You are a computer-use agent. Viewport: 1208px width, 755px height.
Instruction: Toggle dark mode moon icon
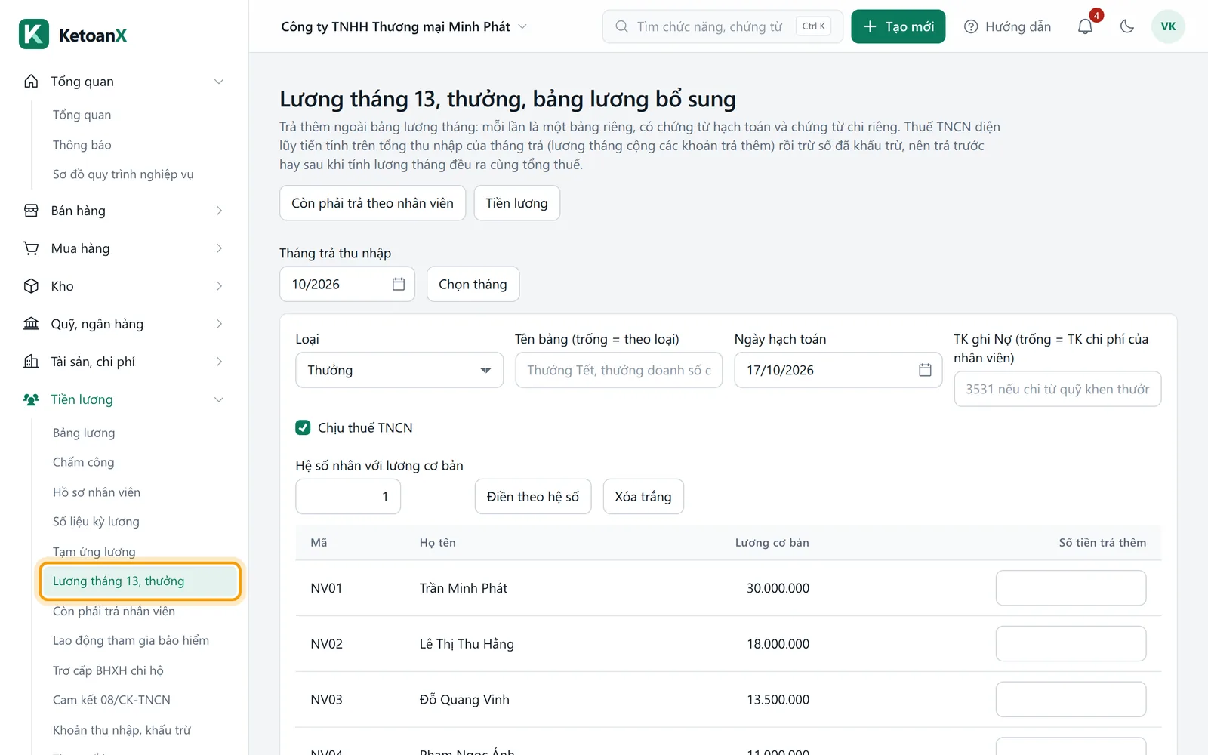[x=1127, y=26]
